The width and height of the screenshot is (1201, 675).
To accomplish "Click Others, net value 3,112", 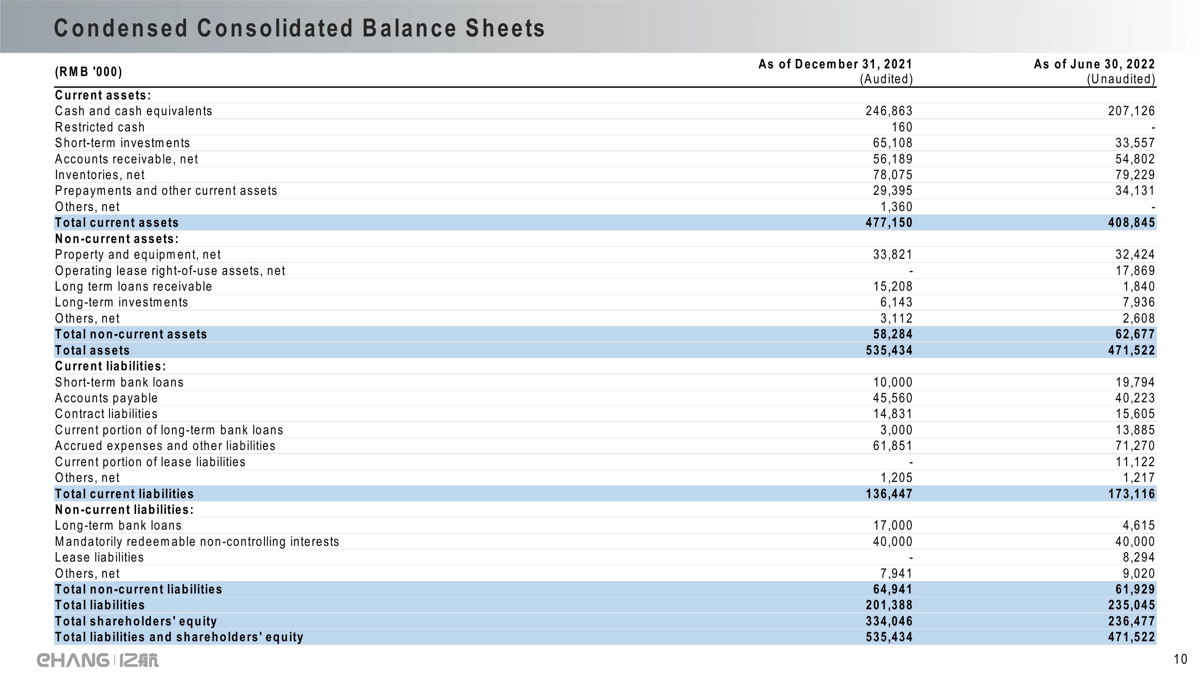I will click(896, 318).
